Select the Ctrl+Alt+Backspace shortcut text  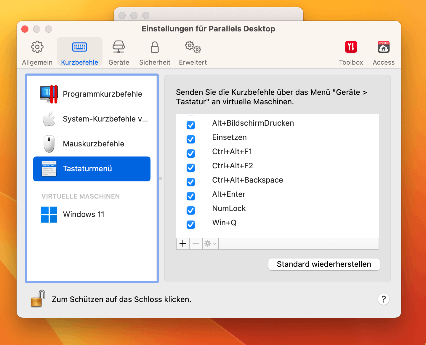[x=247, y=180]
